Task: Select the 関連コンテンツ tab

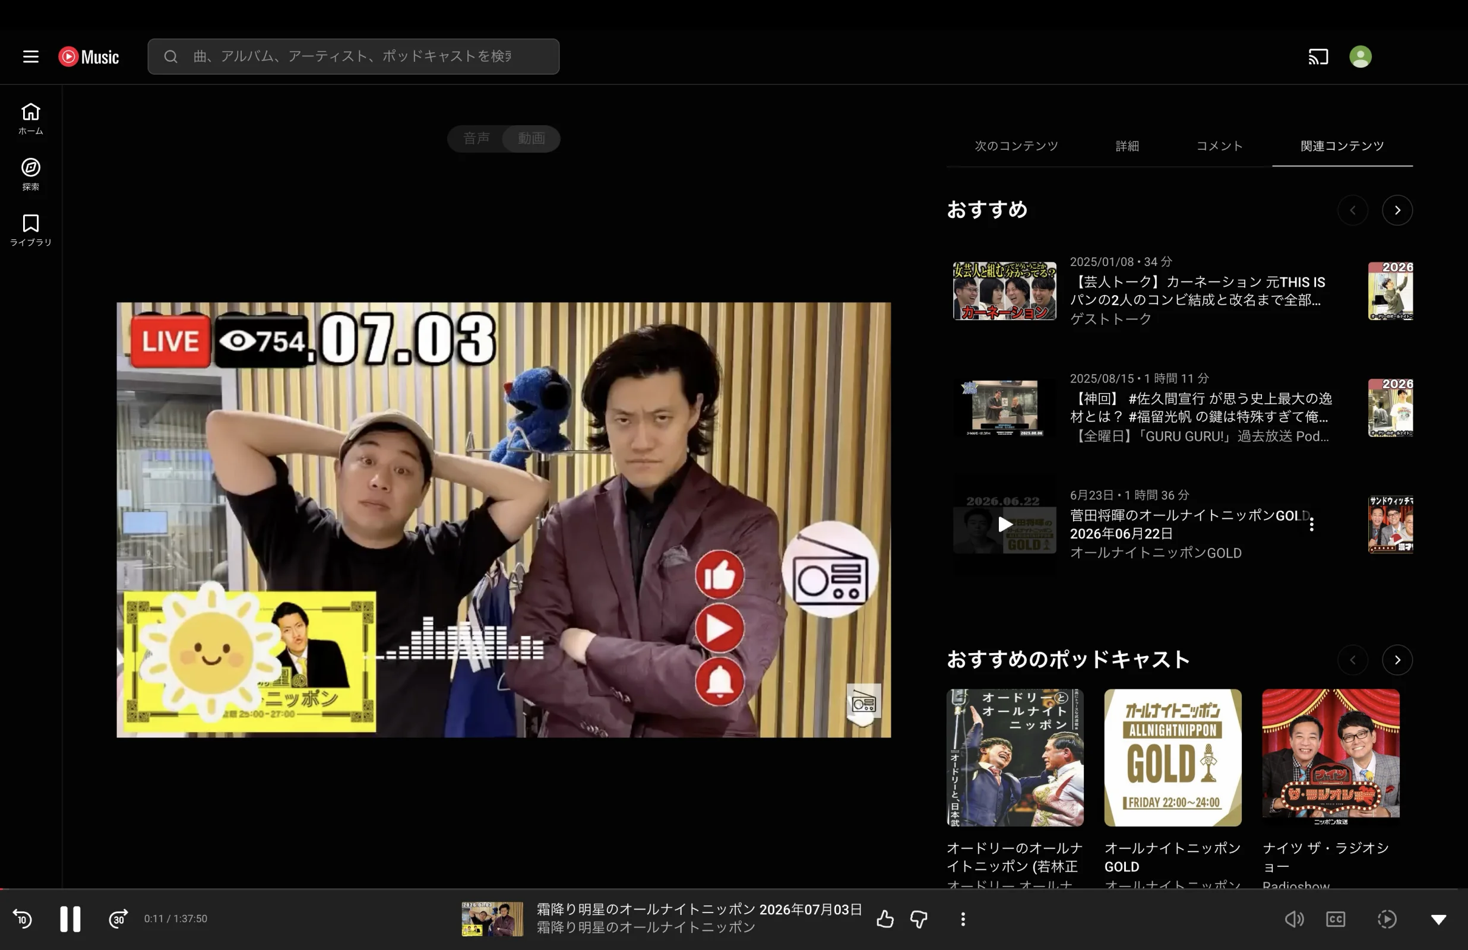Action: coord(1342,146)
